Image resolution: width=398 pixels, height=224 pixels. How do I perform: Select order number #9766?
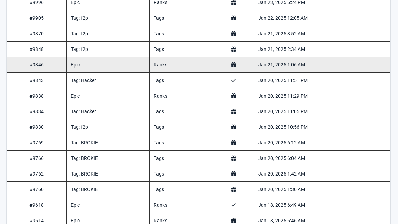pyautogui.click(x=36, y=158)
